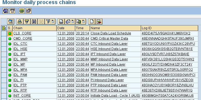The width and height of the screenshot is (201, 100).
Task: Click Log ID 48G75XAKR9VZJ0T0R3LG0RFO2
Action: tap(167, 70)
